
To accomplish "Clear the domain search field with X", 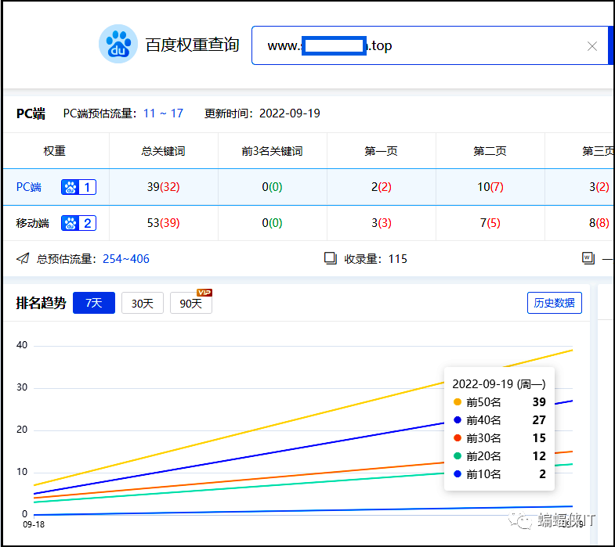I will point(592,46).
